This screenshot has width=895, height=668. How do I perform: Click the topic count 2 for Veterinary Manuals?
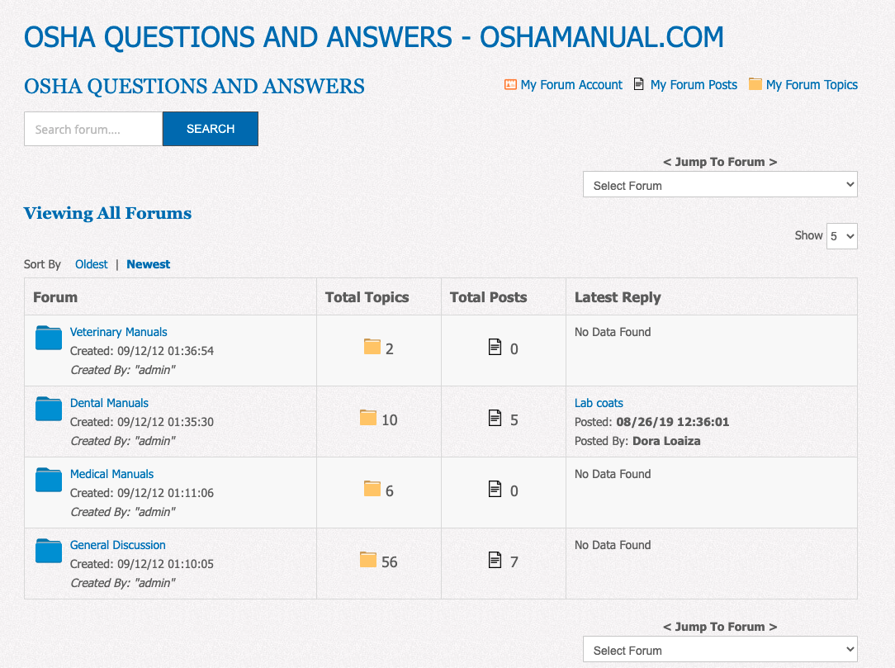[x=389, y=348]
